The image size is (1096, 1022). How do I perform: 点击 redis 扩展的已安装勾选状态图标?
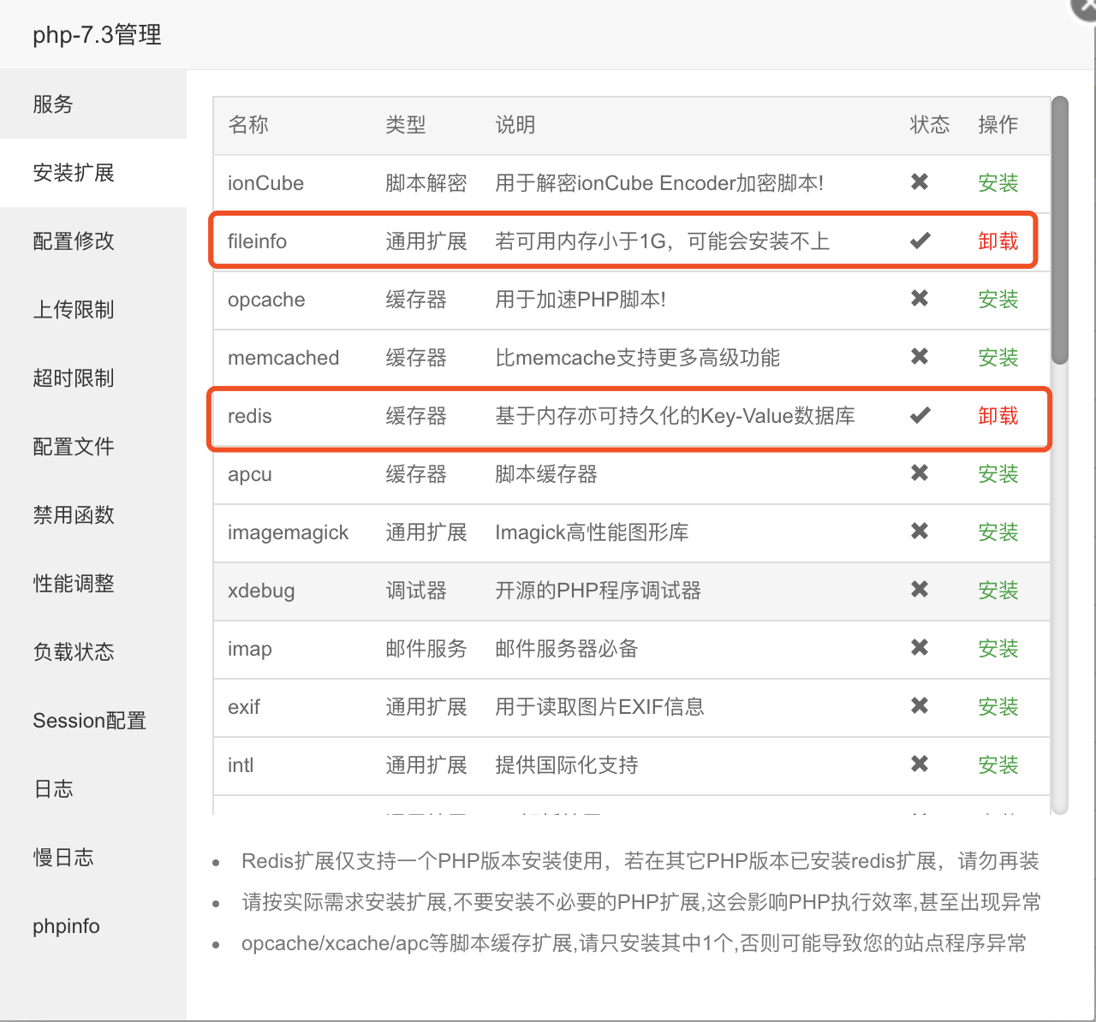pyautogui.click(x=920, y=415)
